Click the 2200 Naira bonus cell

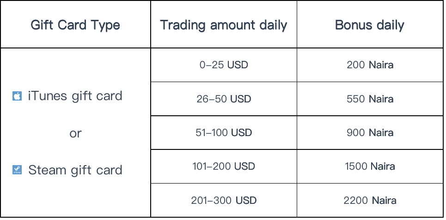[x=370, y=201]
